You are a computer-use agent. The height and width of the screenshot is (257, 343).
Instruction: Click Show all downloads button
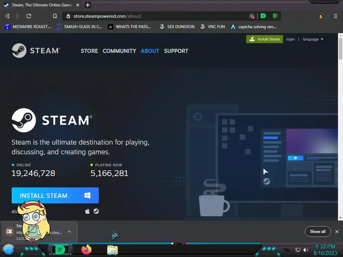click(318, 232)
